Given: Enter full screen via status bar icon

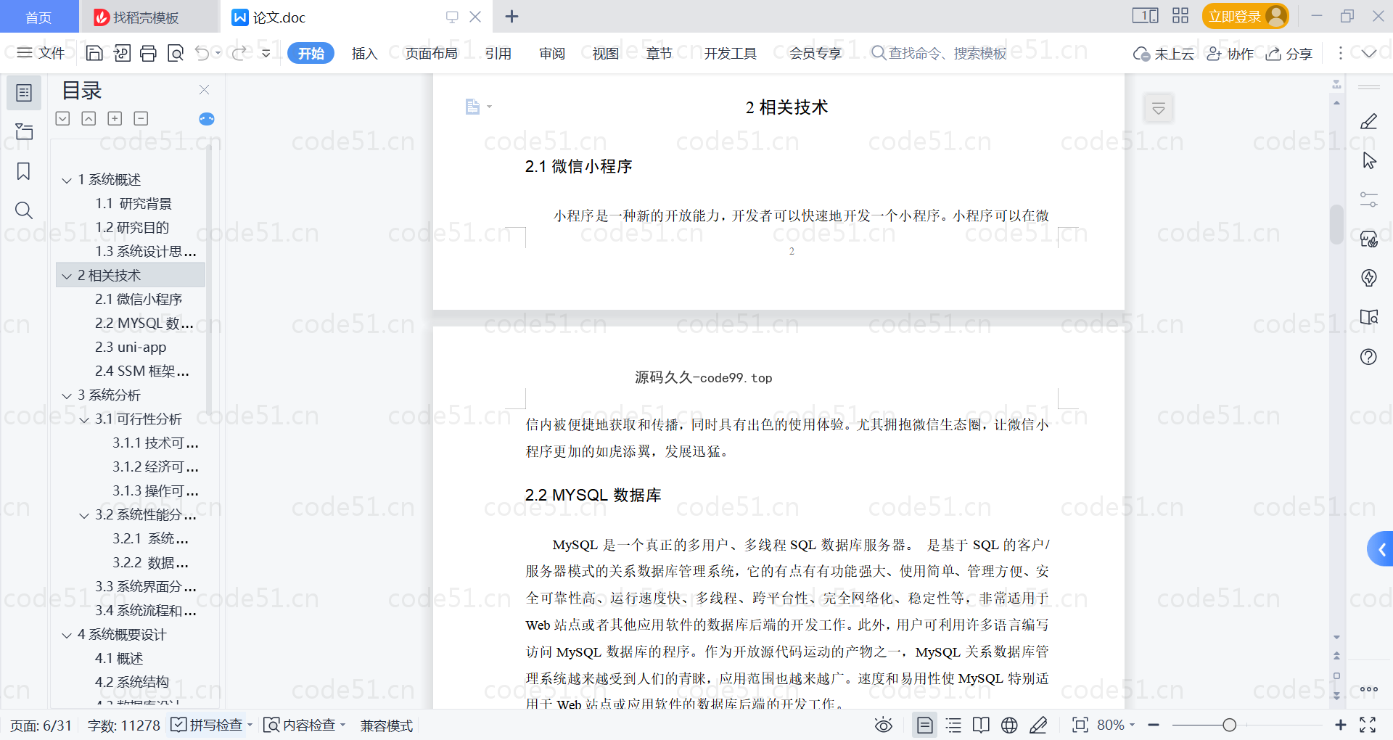Looking at the screenshot, I should [1368, 725].
